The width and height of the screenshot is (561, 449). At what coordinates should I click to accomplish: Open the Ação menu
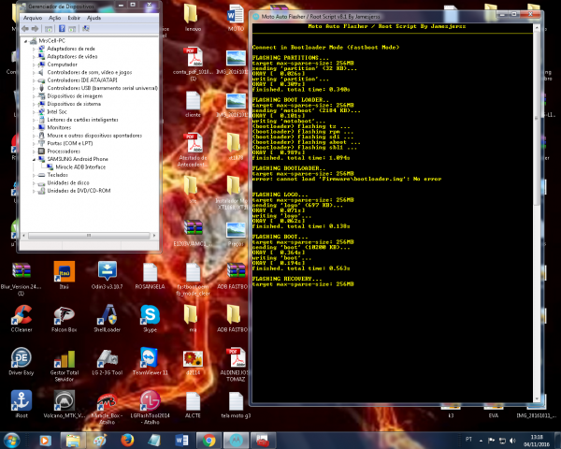55,18
